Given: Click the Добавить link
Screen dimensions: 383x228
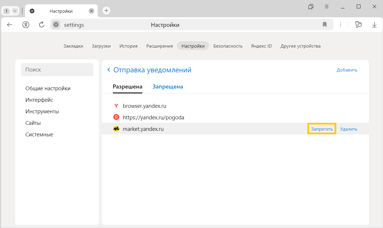Looking at the screenshot, I should point(347,70).
